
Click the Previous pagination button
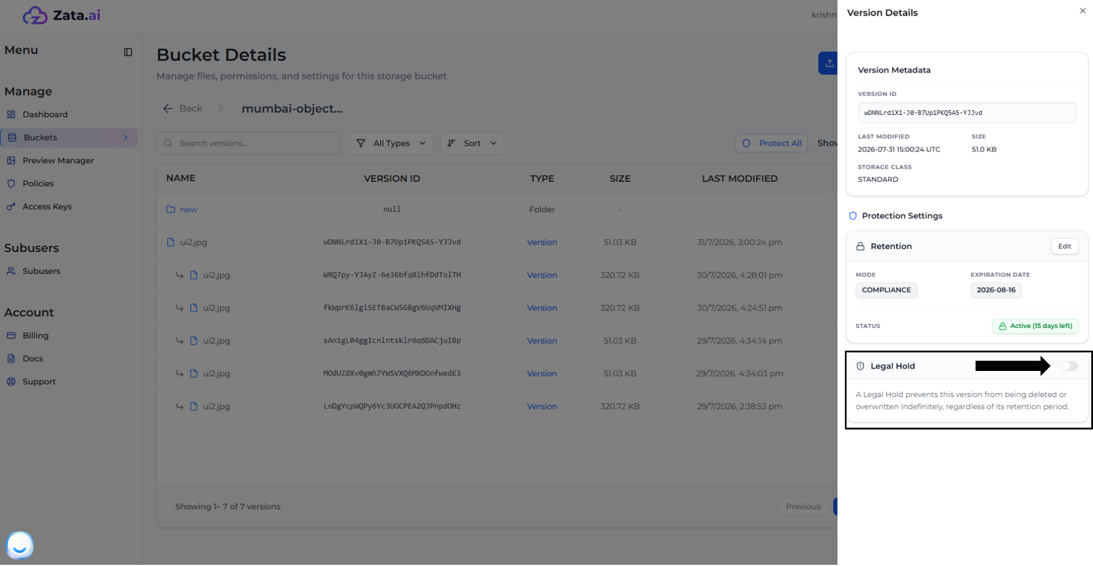[x=803, y=507]
